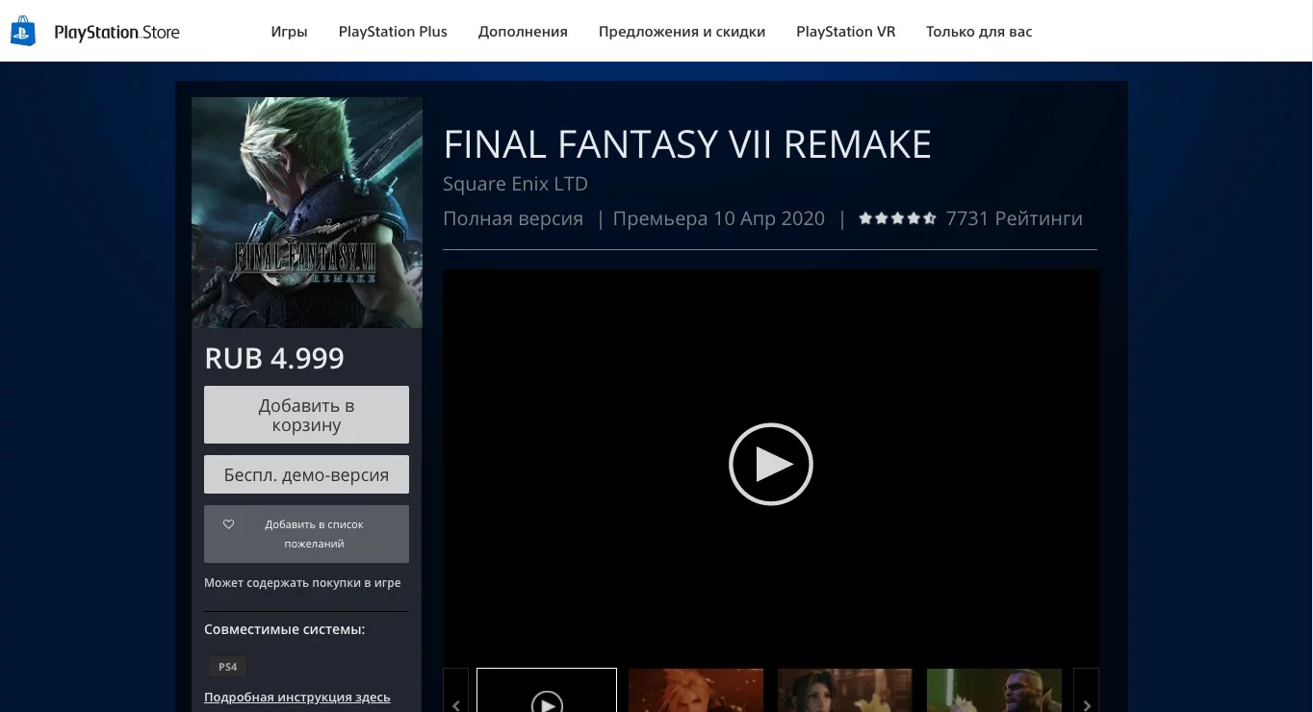Open the Дополнения menu

(x=523, y=32)
